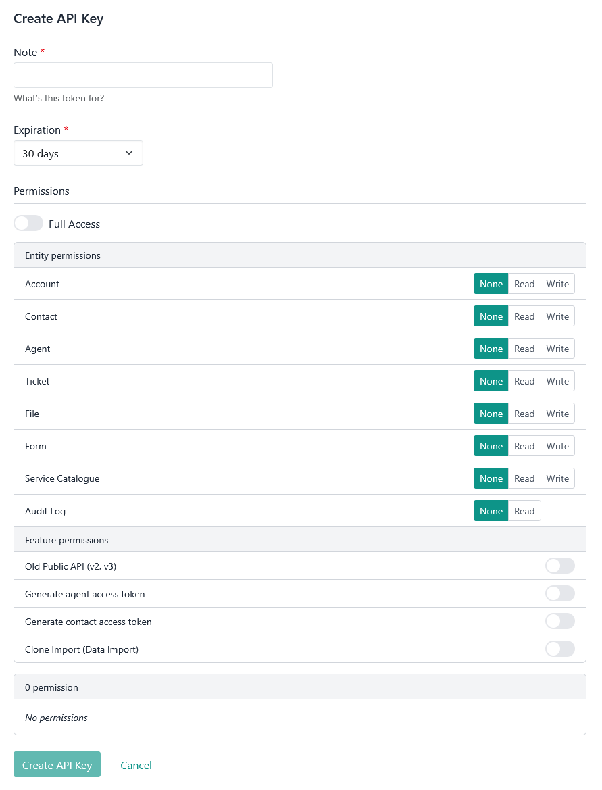The width and height of the screenshot is (602, 790).
Task: Type in the Note input field
Action: click(143, 75)
